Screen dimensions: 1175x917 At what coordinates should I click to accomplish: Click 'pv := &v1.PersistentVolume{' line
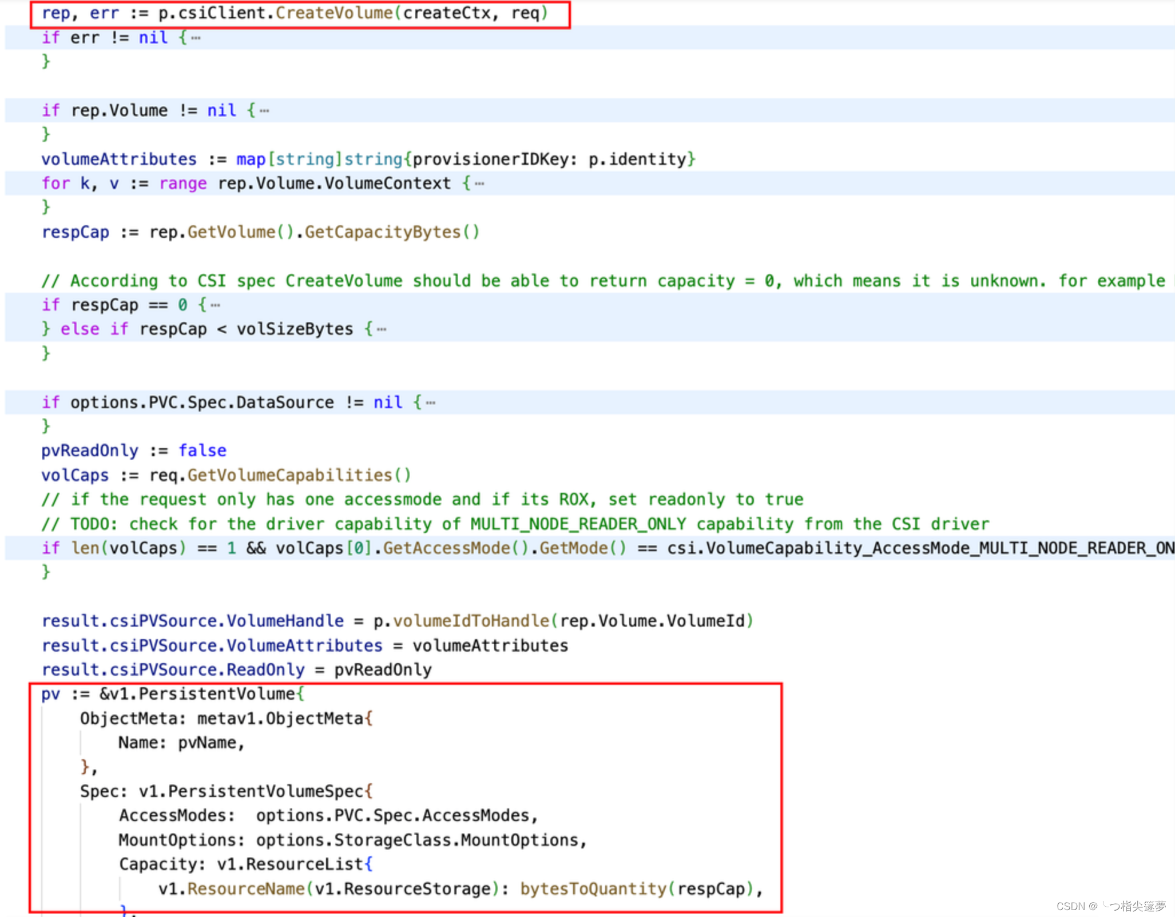coord(173,694)
